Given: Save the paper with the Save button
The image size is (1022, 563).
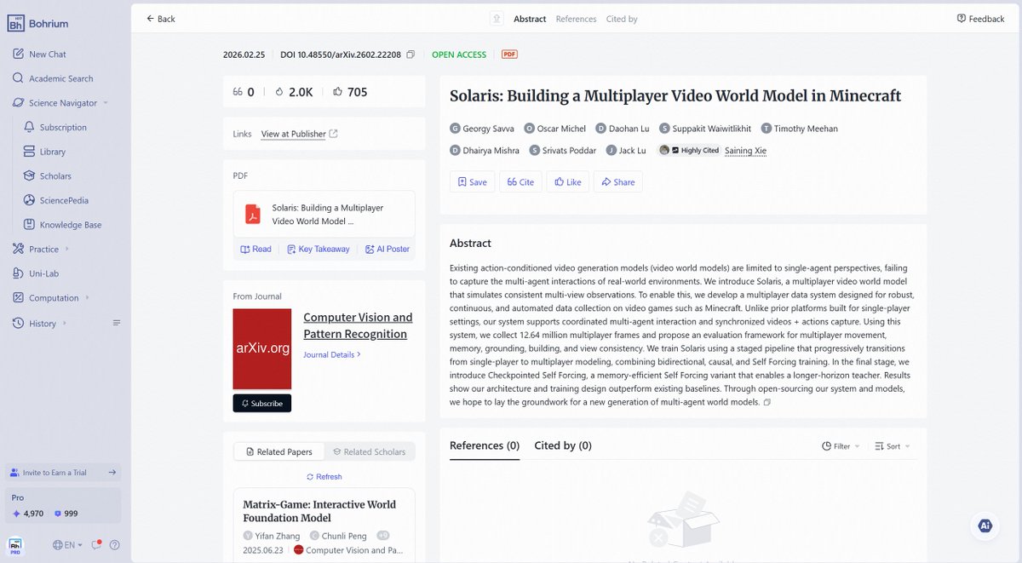Looking at the screenshot, I should point(472,181).
